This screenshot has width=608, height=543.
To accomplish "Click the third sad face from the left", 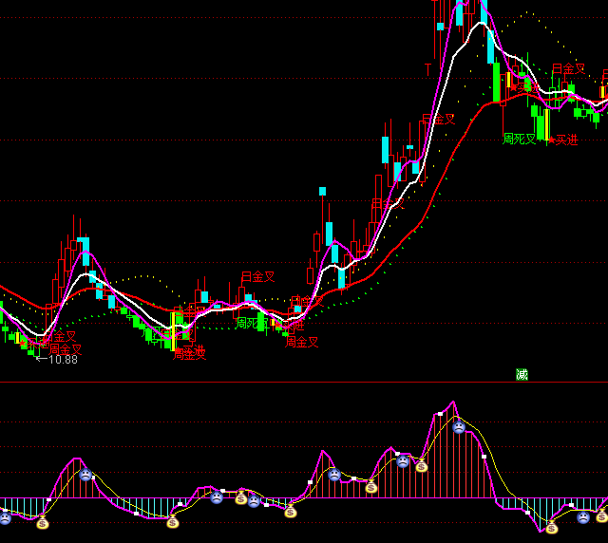I will (217, 496).
